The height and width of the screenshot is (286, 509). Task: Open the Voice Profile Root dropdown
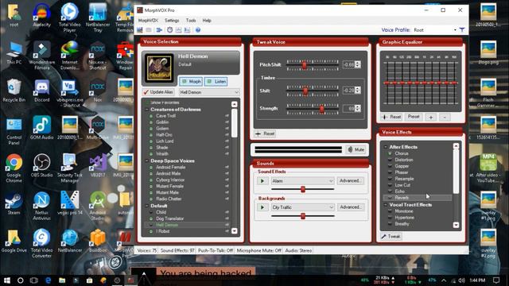click(x=435, y=30)
